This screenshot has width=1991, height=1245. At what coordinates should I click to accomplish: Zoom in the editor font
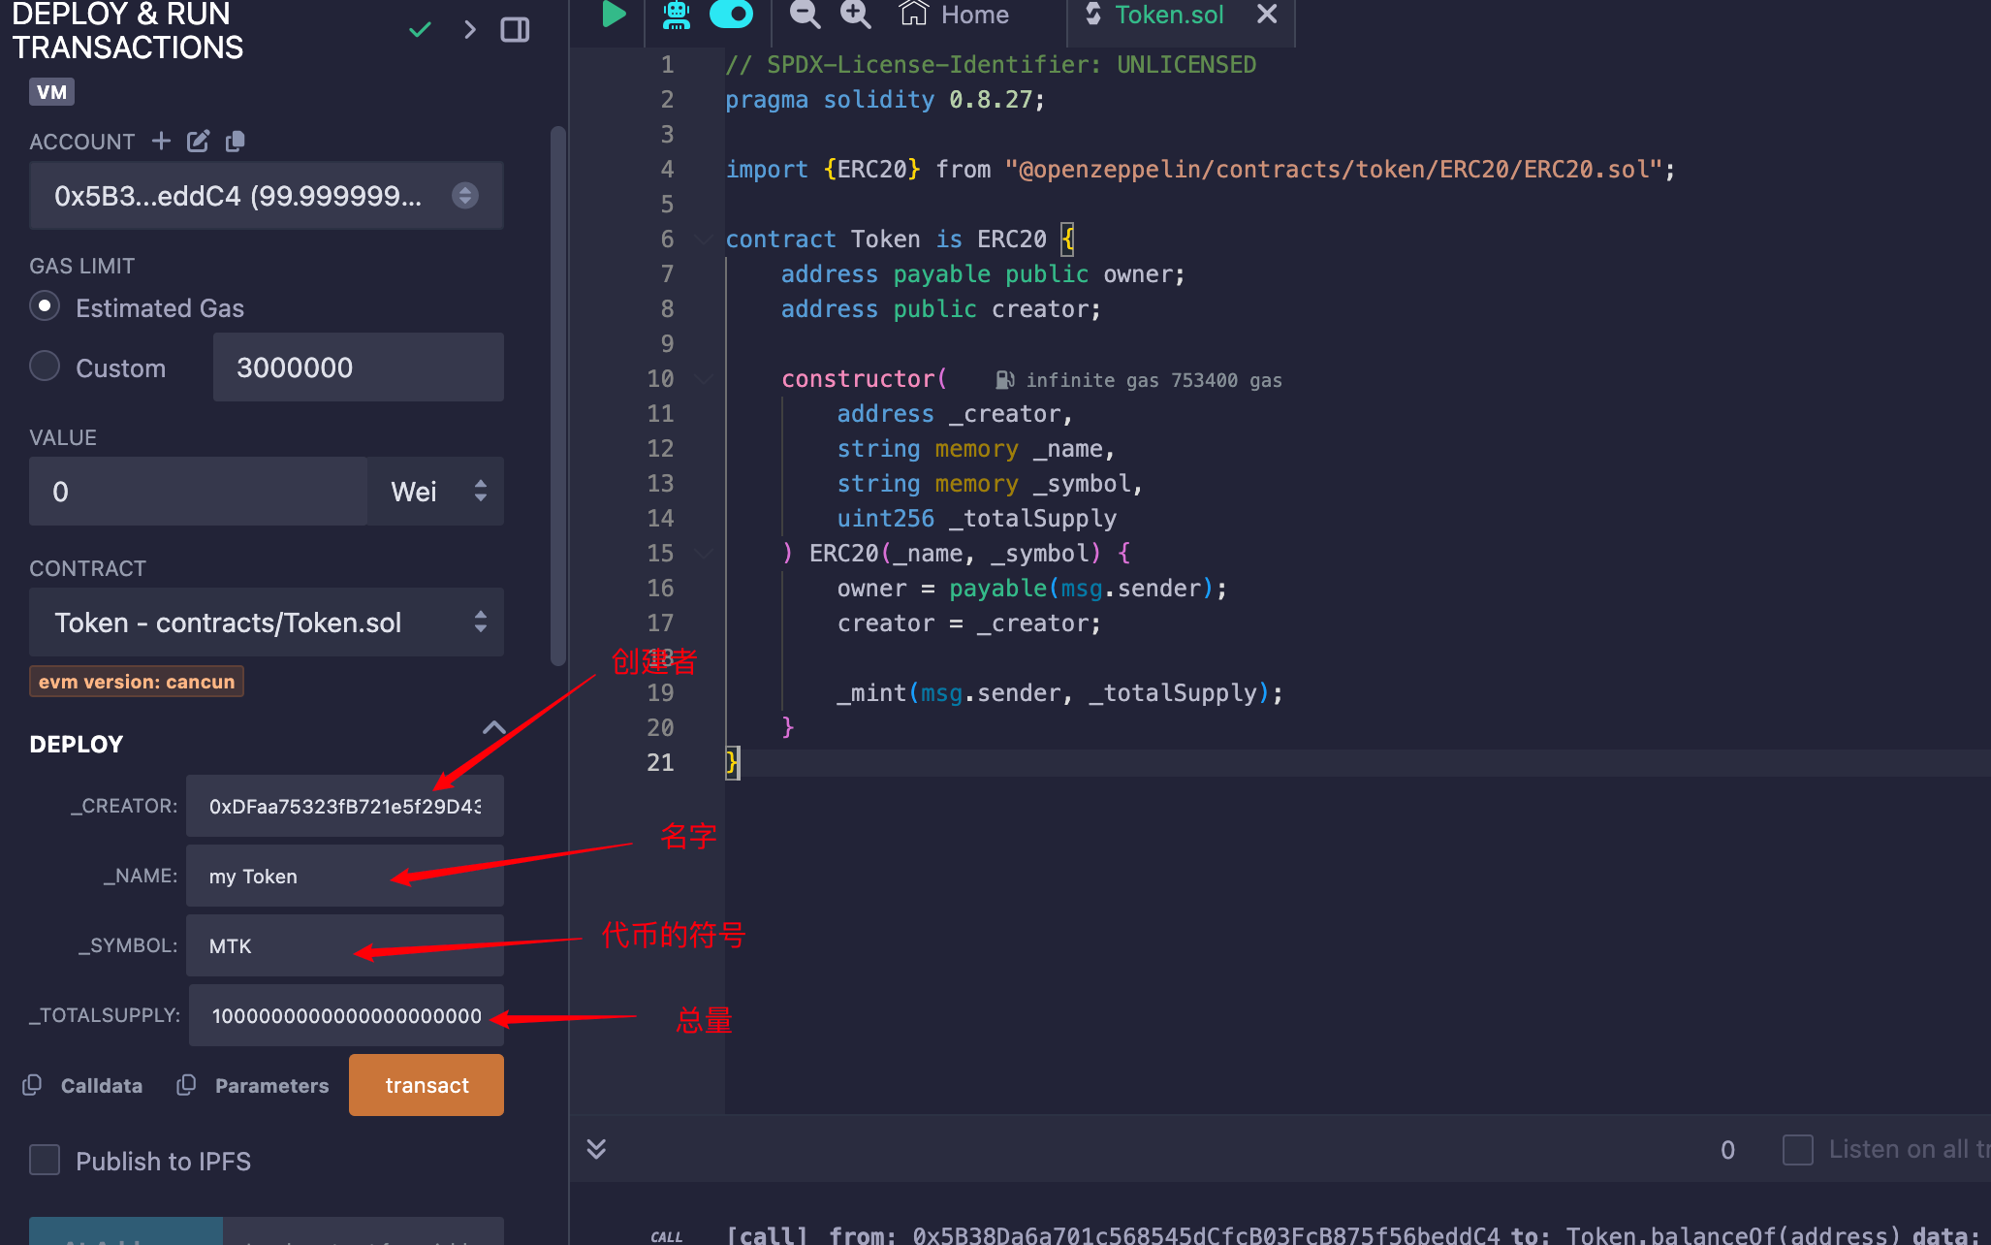[856, 15]
